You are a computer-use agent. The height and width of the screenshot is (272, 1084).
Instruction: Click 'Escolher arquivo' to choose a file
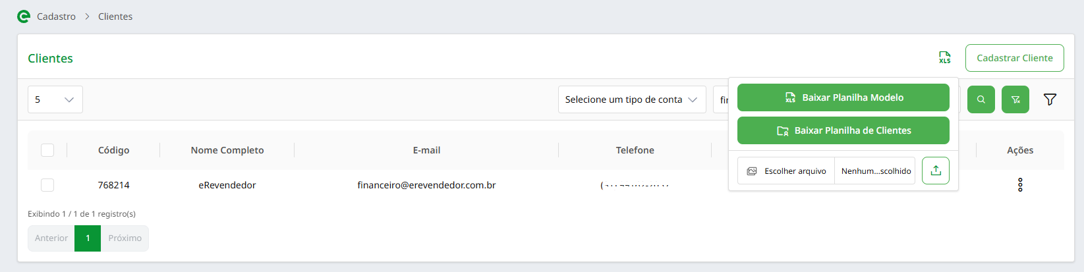[787, 171]
